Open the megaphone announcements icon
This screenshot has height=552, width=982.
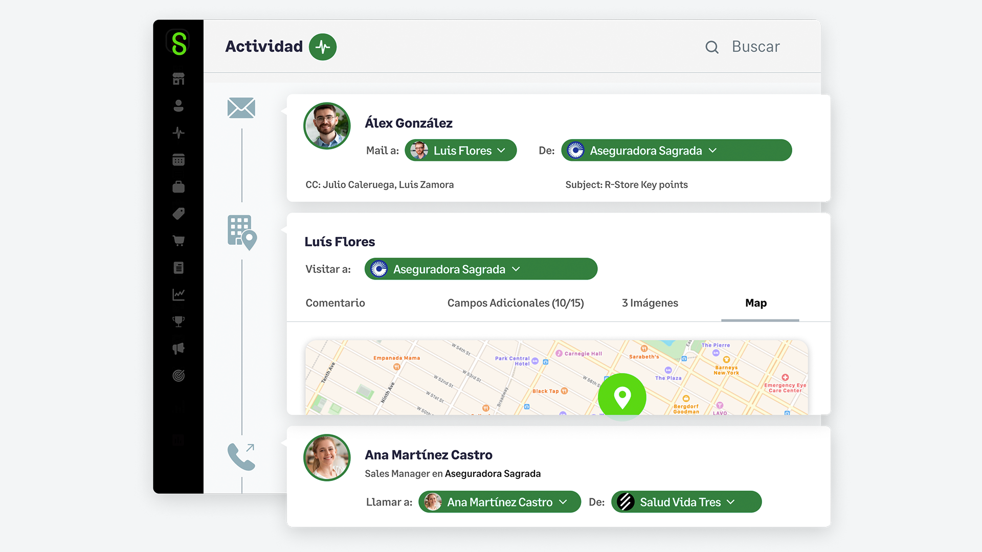178,349
